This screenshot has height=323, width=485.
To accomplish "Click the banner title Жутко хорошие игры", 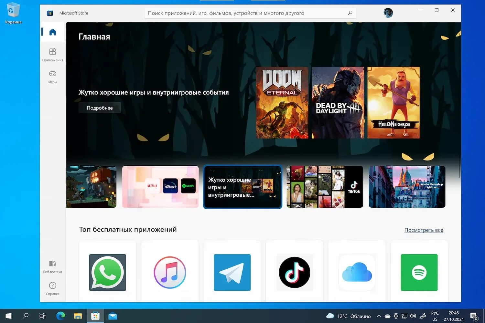I will pos(154,92).
